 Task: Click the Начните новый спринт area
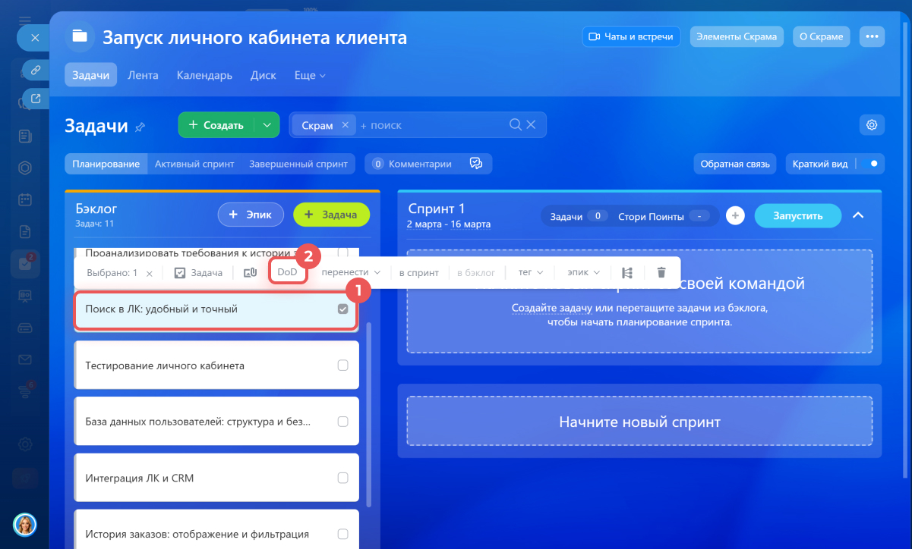click(x=639, y=422)
